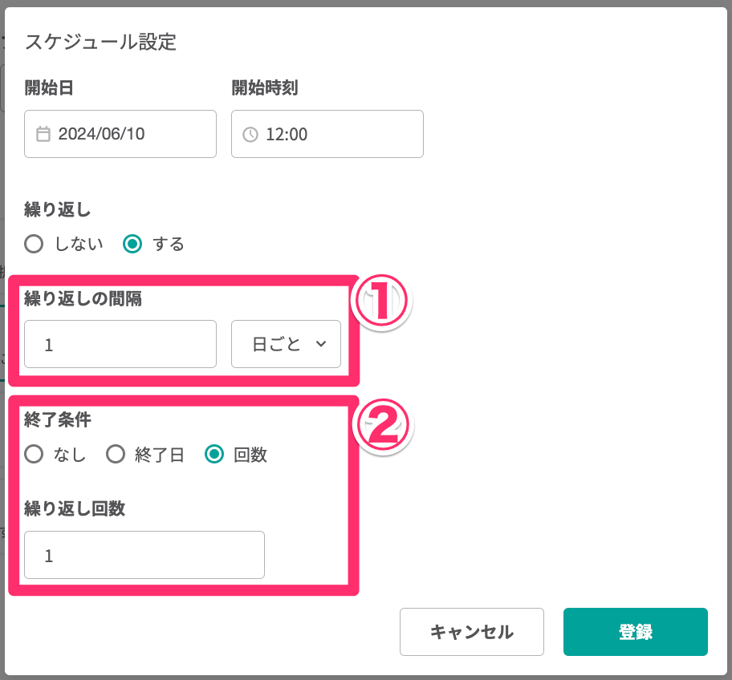This screenshot has height=680, width=732.
Task: Click the 終了条件 label
Action: tap(58, 420)
